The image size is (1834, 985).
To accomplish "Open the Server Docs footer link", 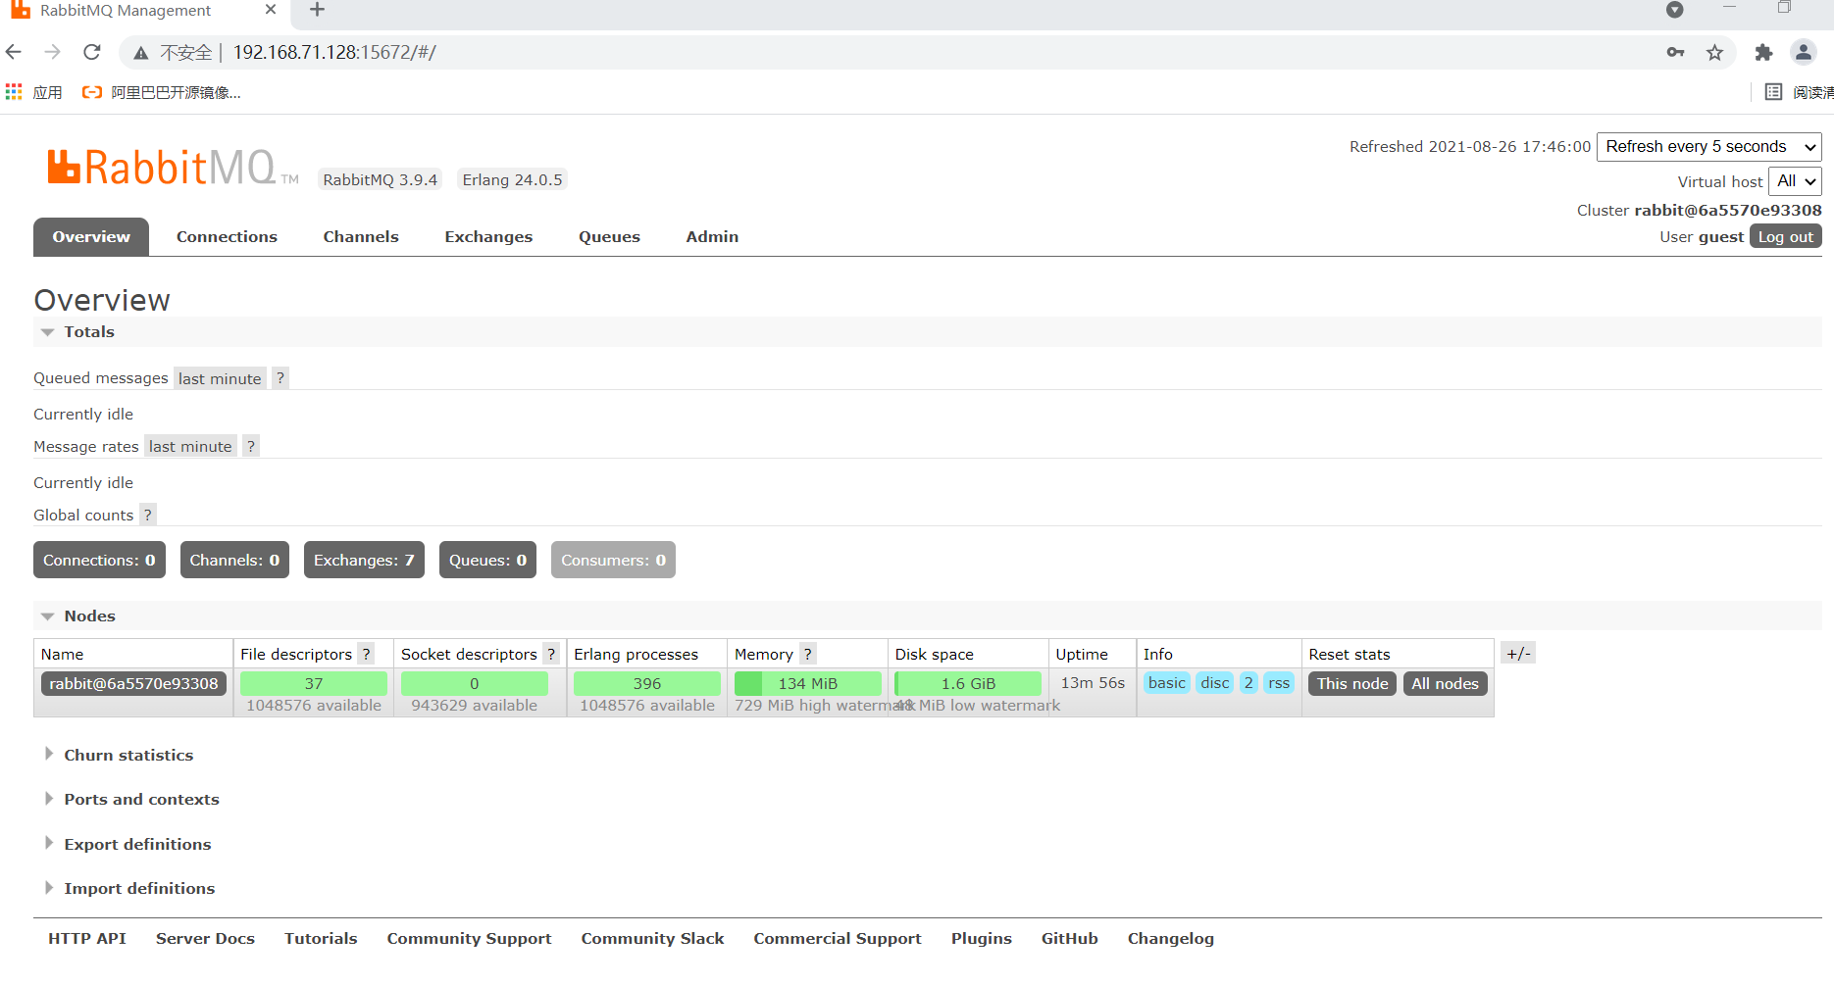I will click(205, 939).
